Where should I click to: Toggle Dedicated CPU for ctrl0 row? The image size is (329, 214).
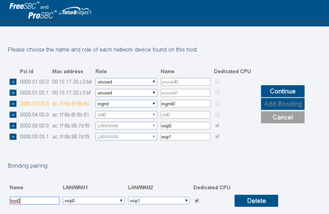pyautogui.click(x=217, y=115)
